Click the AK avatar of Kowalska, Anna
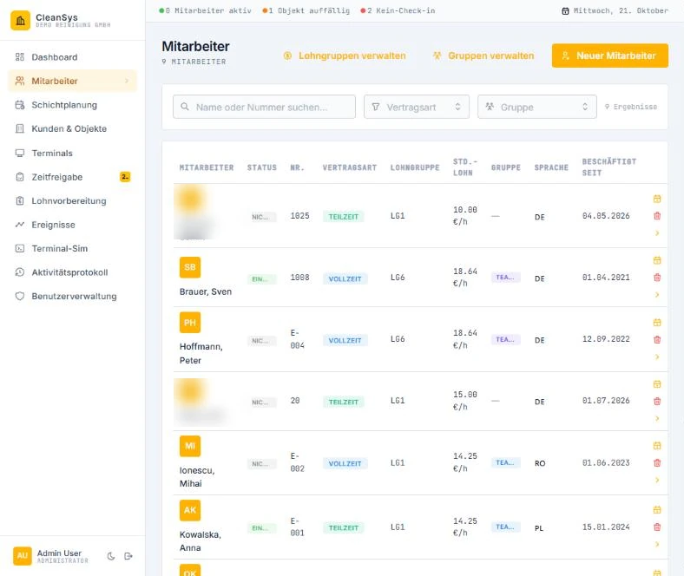 pyautogui.click(x=190, y=510)
